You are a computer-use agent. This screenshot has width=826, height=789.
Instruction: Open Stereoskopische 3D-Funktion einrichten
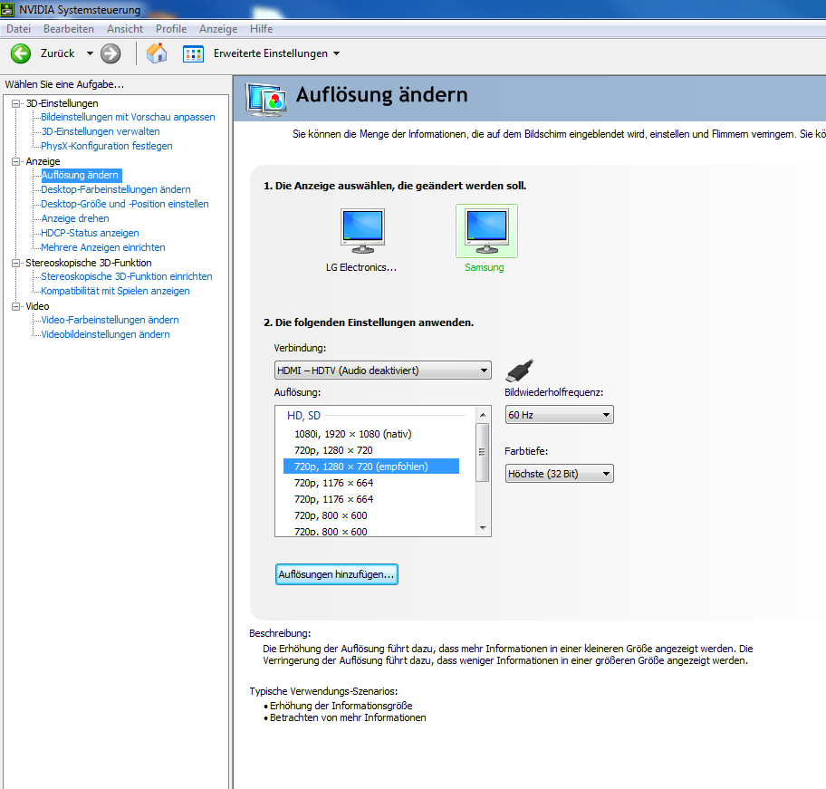[127, 276]
